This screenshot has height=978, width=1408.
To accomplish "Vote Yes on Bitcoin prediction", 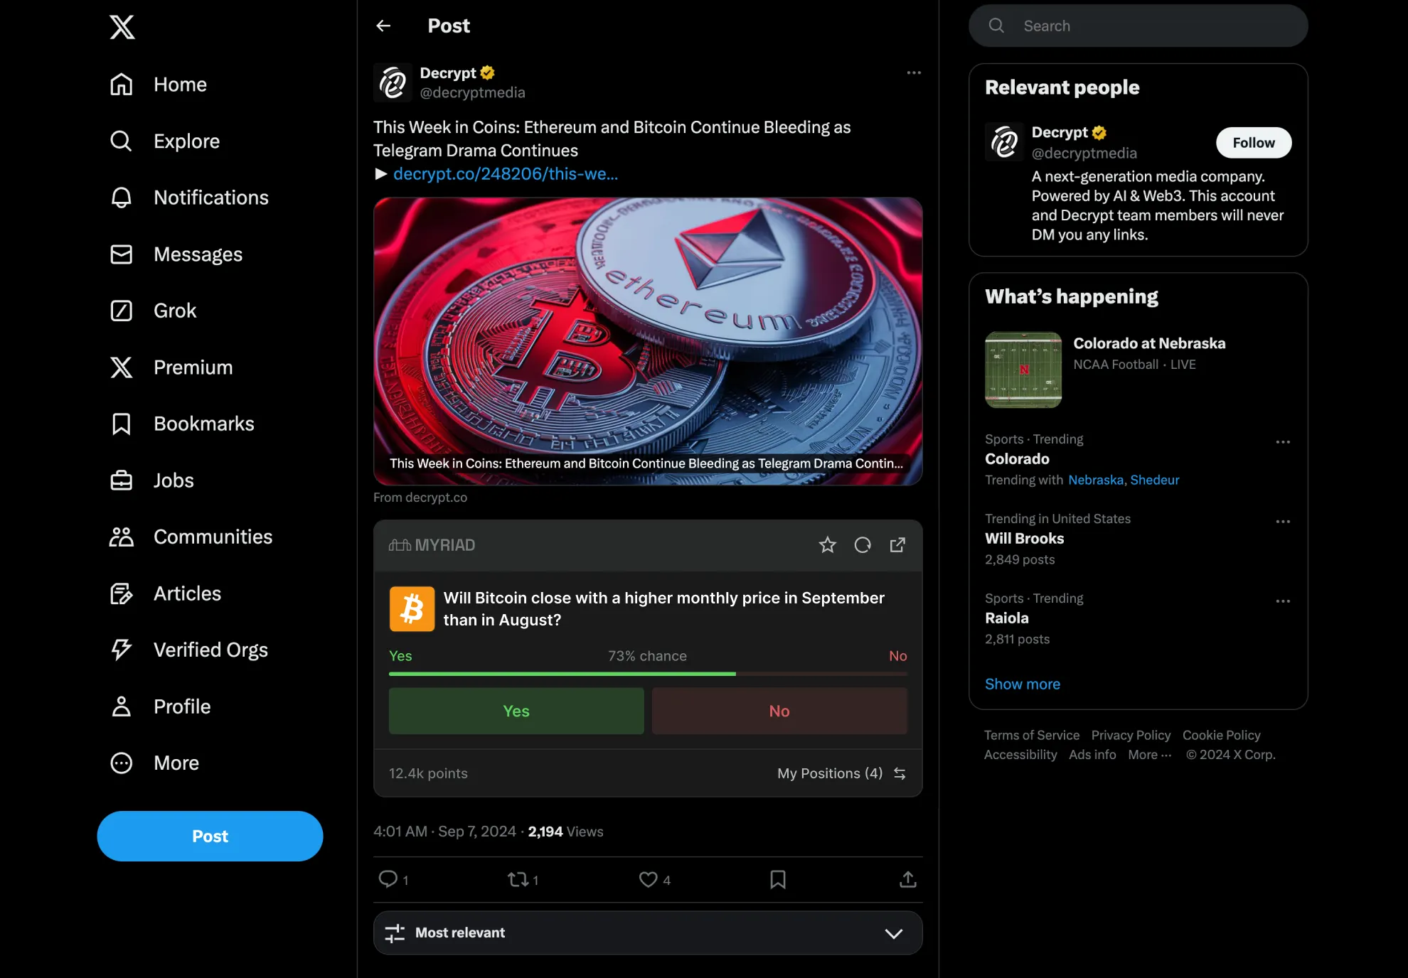I will pyautogui.click(x=516, y=711).
